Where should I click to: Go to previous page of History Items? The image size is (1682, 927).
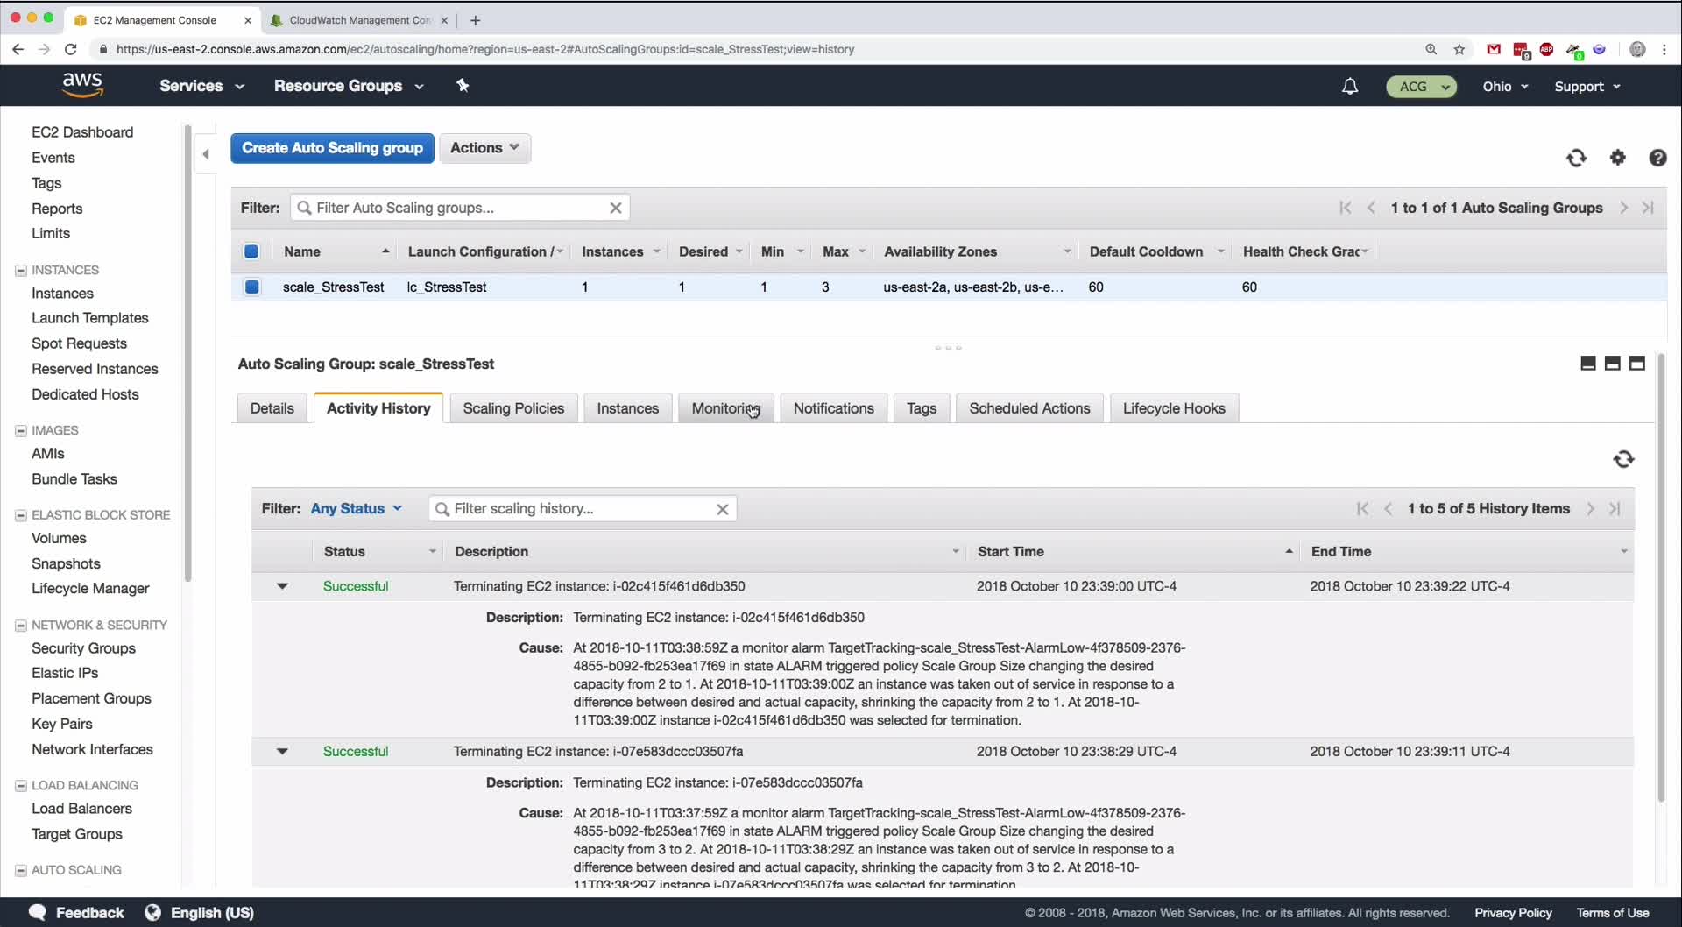point(1388,509)
